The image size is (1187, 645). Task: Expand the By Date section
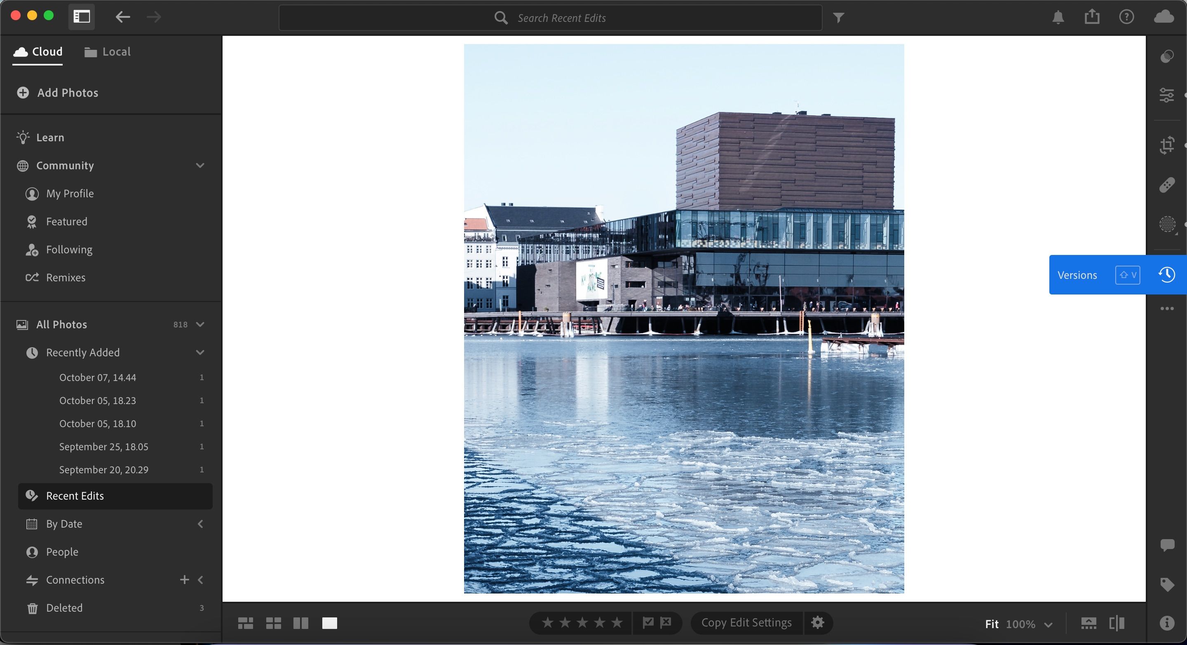pos(200,524)
